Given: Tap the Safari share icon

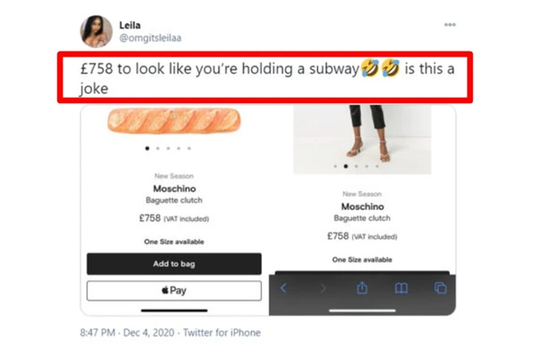Looking at the screenshot, I should [x=362, y=289].
